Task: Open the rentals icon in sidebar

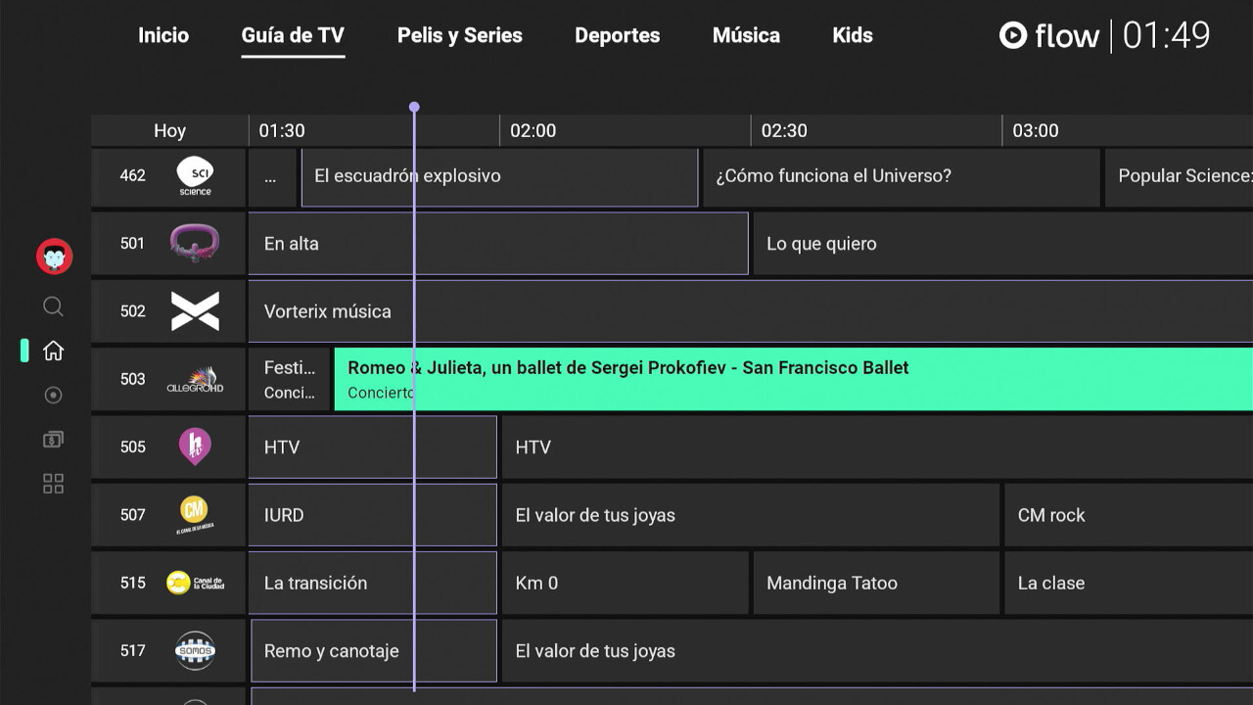Action: (x=54, y=440)
